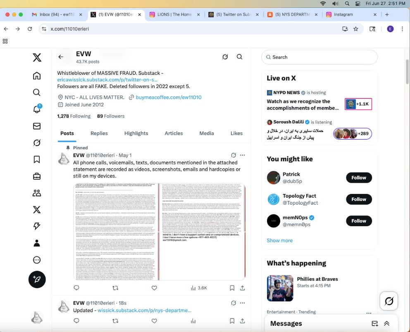The height and width of the screenshot is (332, 410).
Task: Open Chrome three-dot menu
Action: point(402,29)
